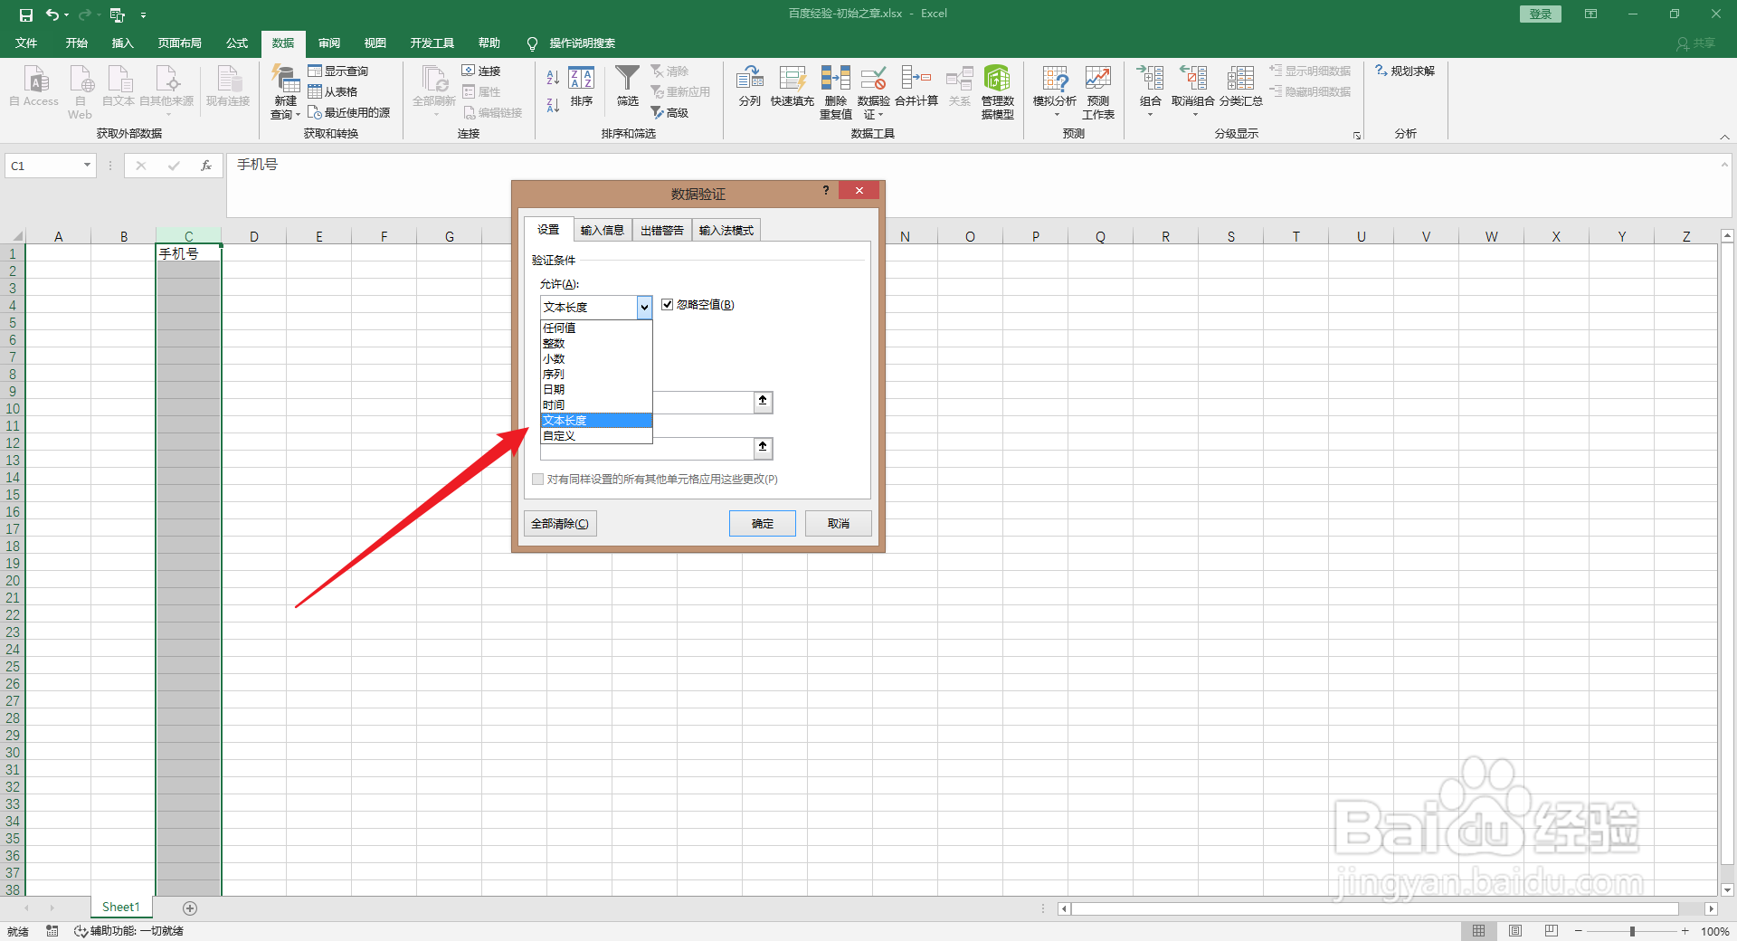Switch to Error Alert tab in dialog

point(662,231)
